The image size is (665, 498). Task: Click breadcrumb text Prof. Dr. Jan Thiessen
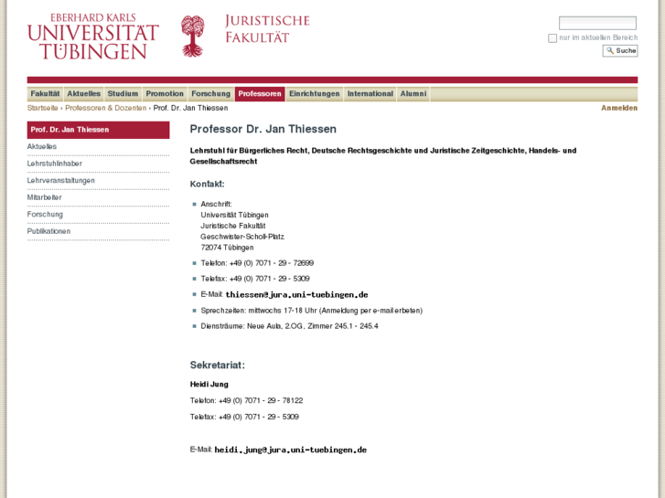click(190, 108)
